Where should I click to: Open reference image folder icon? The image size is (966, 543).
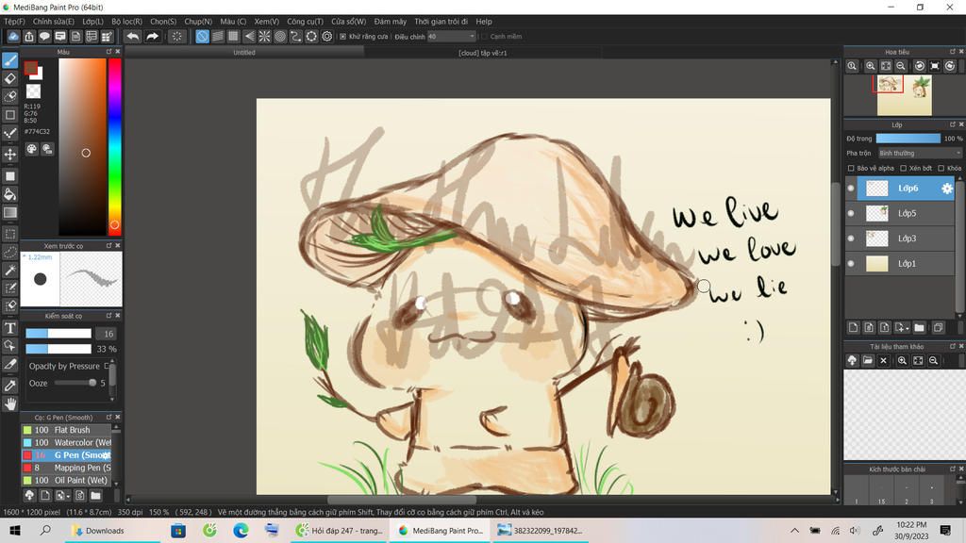click(868, 360)
